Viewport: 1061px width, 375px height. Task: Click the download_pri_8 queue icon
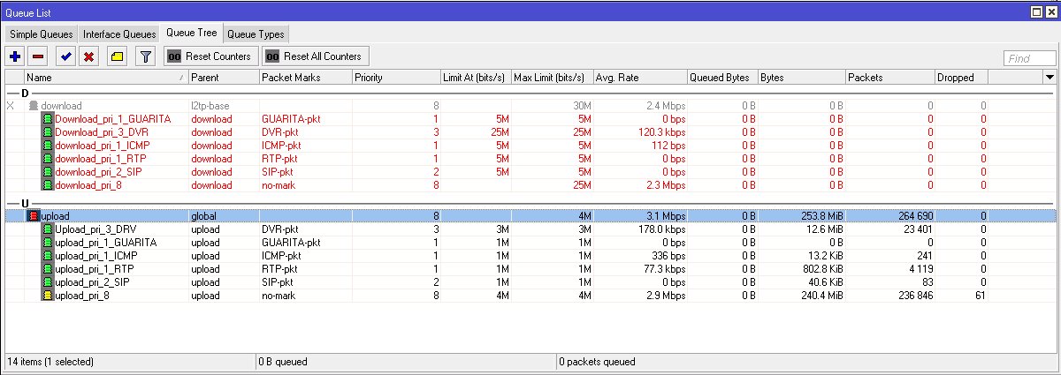point(48,185)
